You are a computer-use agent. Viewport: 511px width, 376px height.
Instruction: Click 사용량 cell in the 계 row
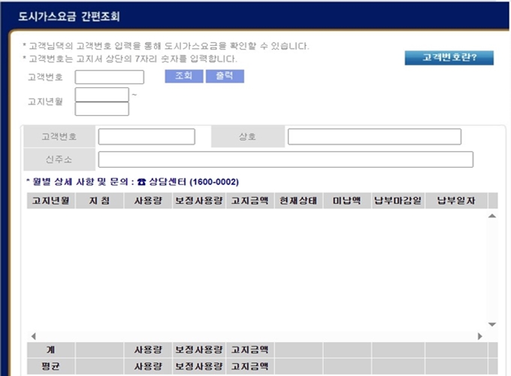click(x=148, y=350)
